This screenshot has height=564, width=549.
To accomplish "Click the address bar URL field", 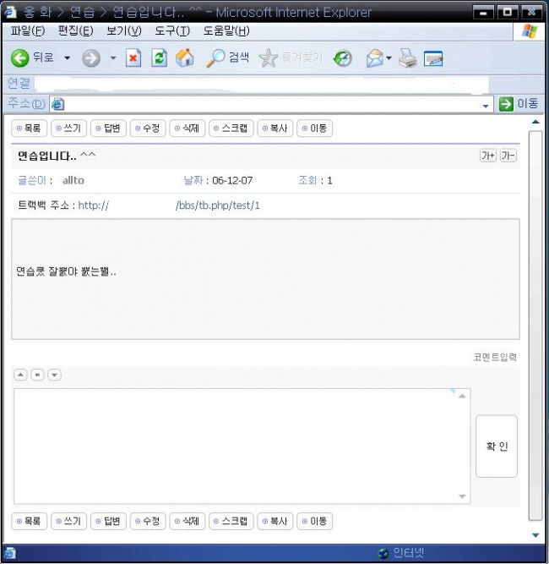I will point(271,105).
